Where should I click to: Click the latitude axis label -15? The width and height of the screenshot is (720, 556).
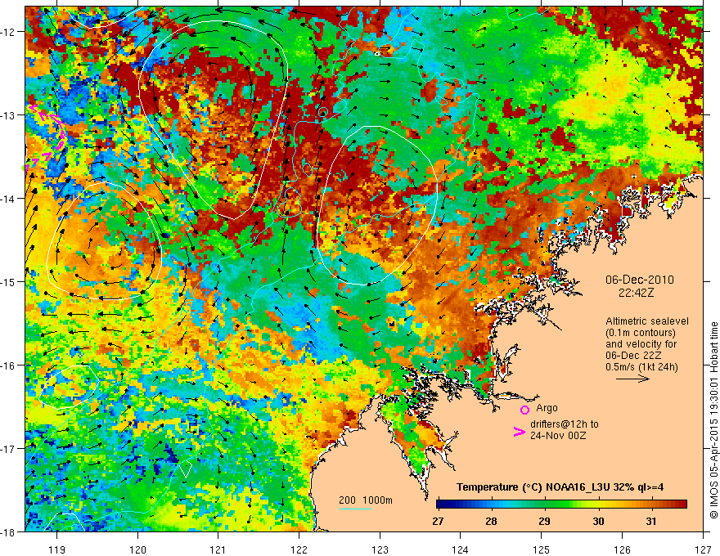point(8,282)
